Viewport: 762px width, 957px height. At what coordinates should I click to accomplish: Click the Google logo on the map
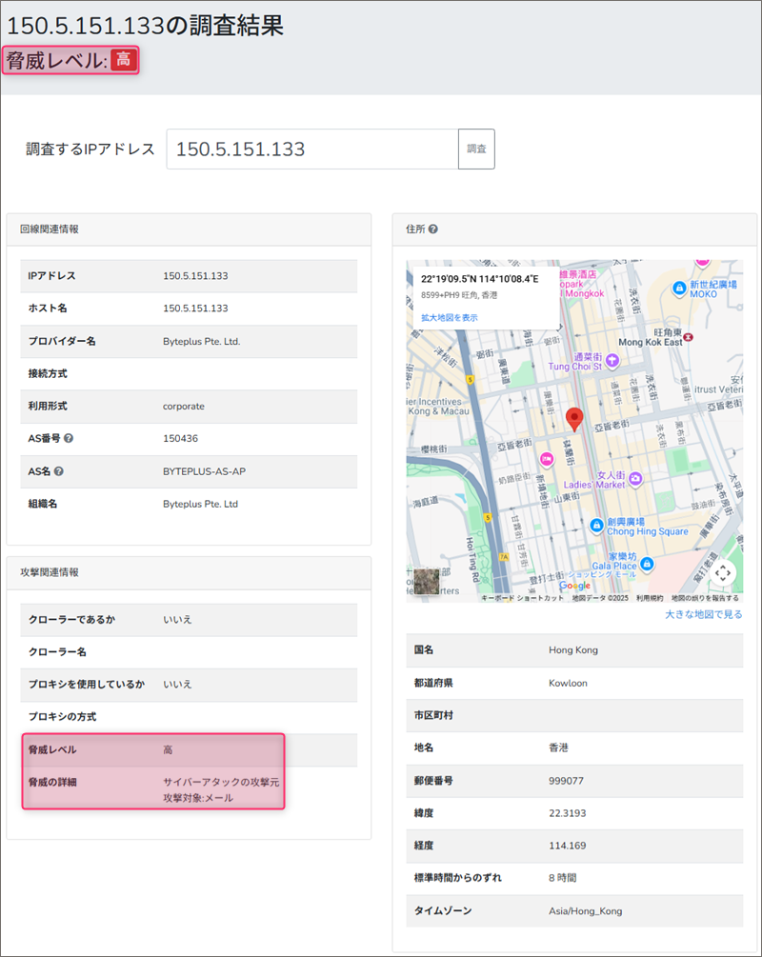click(x=574, y=586)
